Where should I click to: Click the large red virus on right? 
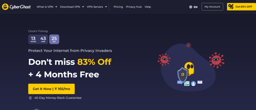click(x=217, y=60)
